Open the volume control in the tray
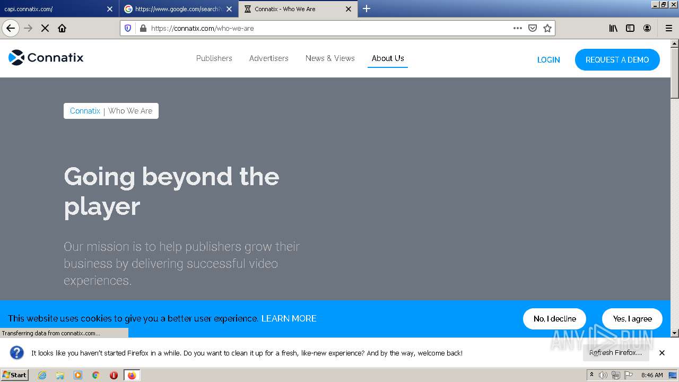The height and width of the screenshot is (382, 679). [603, 375]
